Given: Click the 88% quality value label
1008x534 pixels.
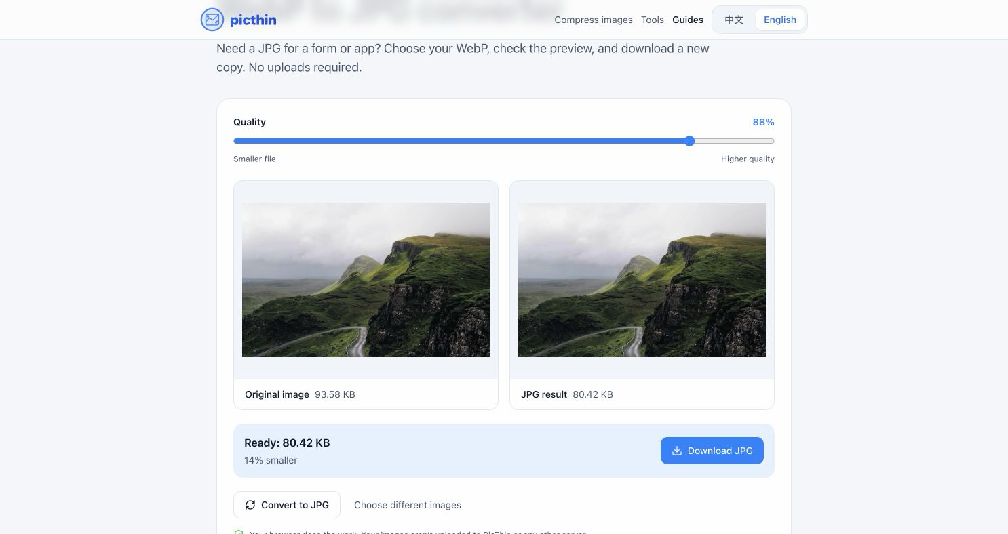Looking at the screenshot, I should coord(763,122).
